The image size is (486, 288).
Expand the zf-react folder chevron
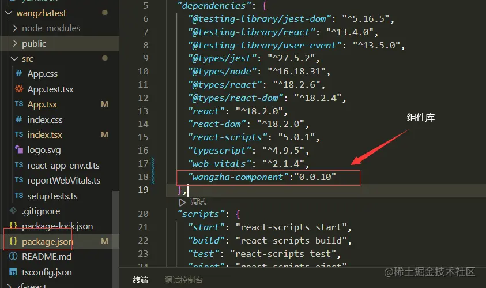[9, 286]
